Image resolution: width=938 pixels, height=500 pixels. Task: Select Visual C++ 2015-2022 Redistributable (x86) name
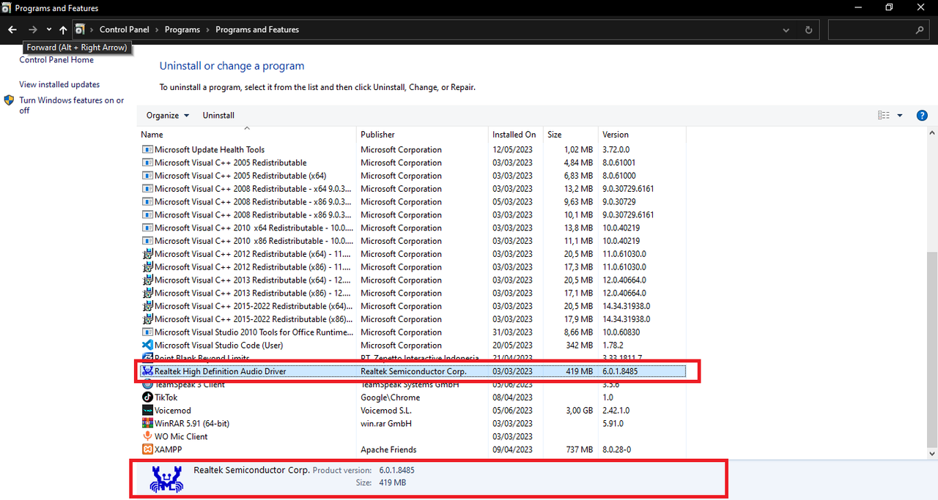254,319
